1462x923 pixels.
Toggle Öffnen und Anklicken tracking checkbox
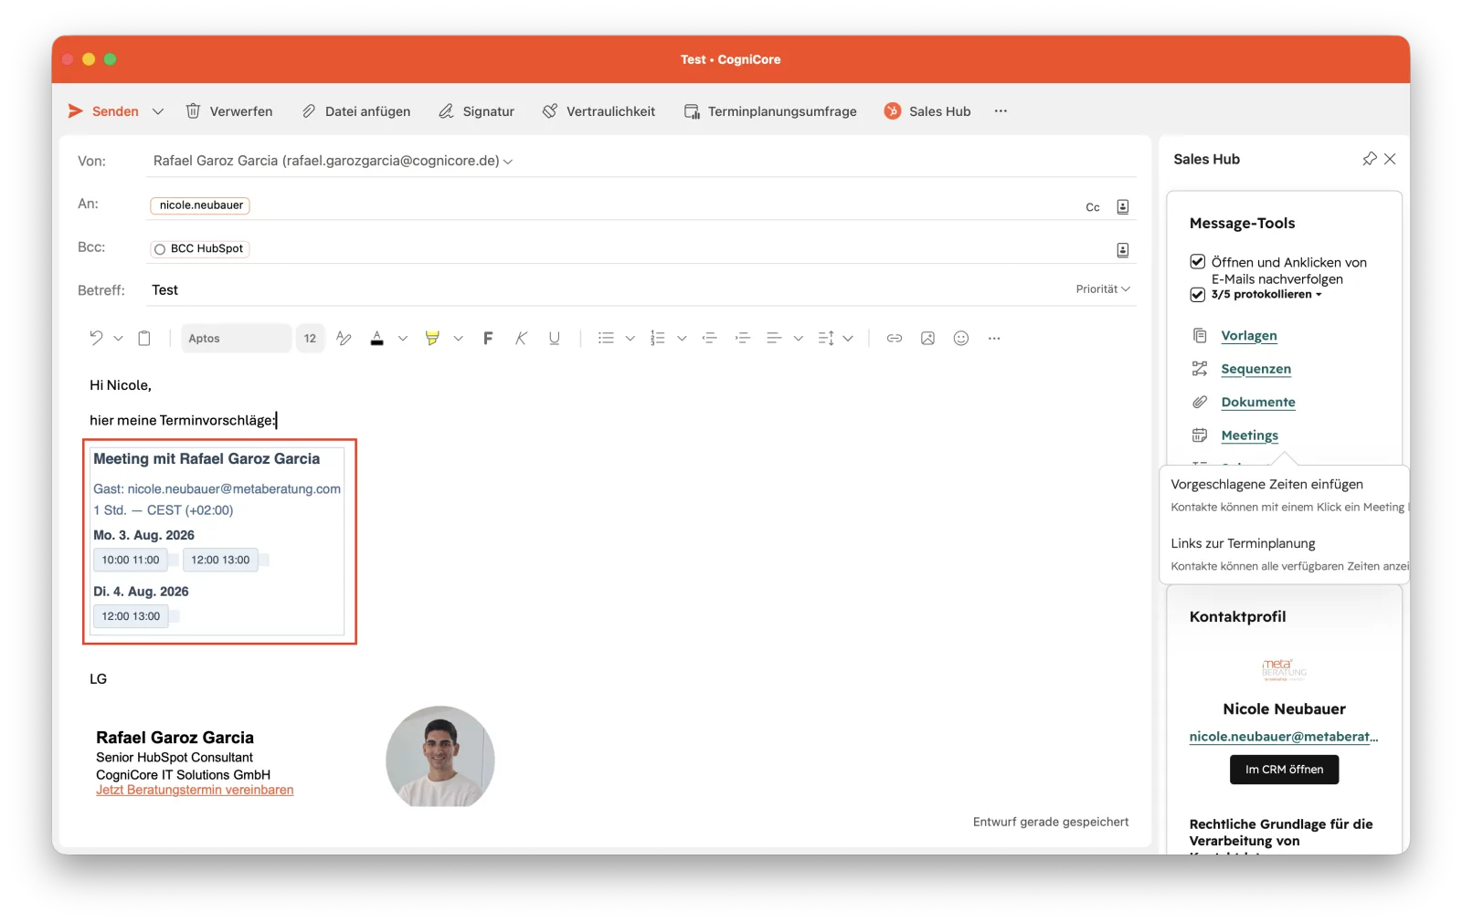click(x=1197, y=262)
